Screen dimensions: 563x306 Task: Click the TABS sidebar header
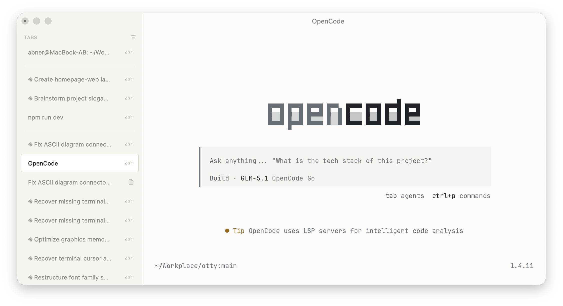pyautogui.click(x=31, y=37)
